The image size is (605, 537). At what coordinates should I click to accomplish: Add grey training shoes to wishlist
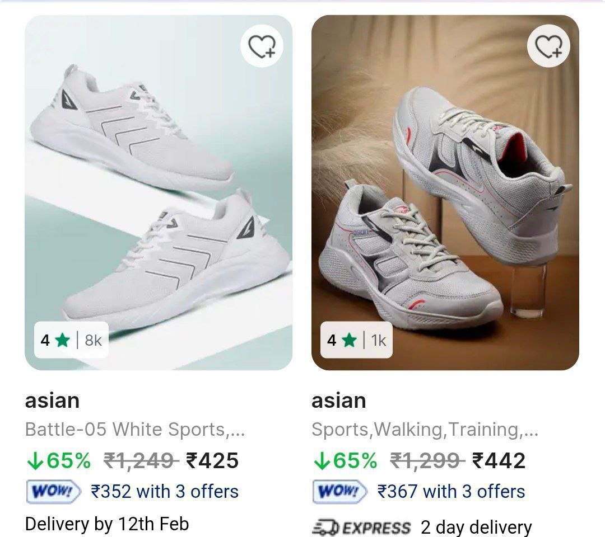click(x=548, y=46)
